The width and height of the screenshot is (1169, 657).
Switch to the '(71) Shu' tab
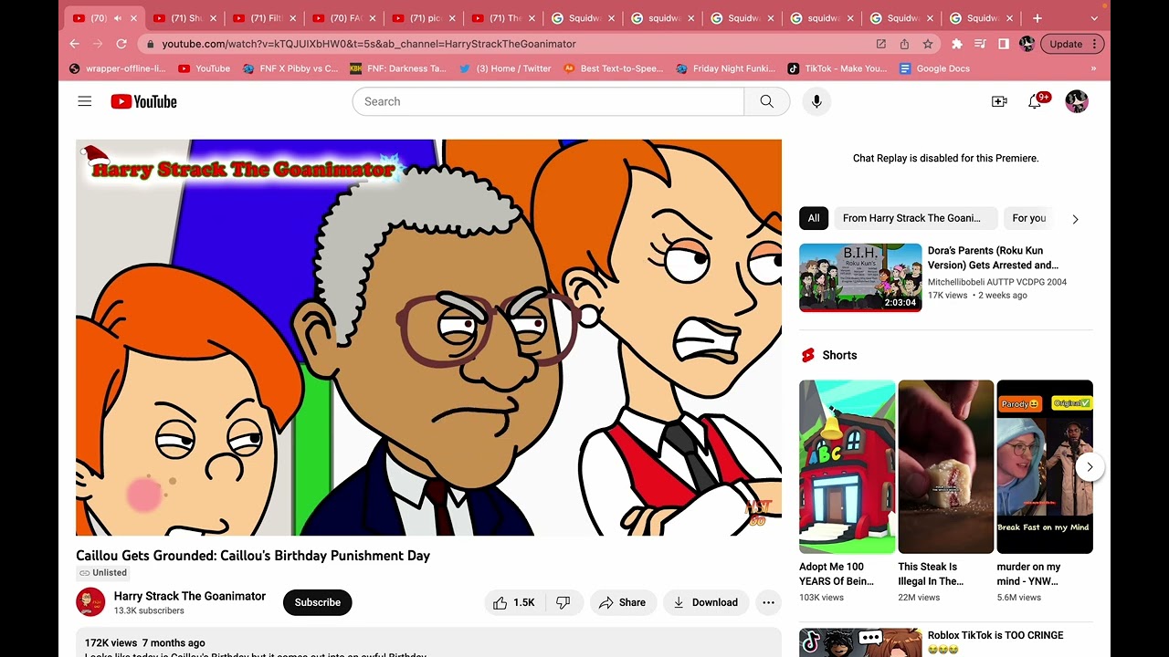point(186,18)
